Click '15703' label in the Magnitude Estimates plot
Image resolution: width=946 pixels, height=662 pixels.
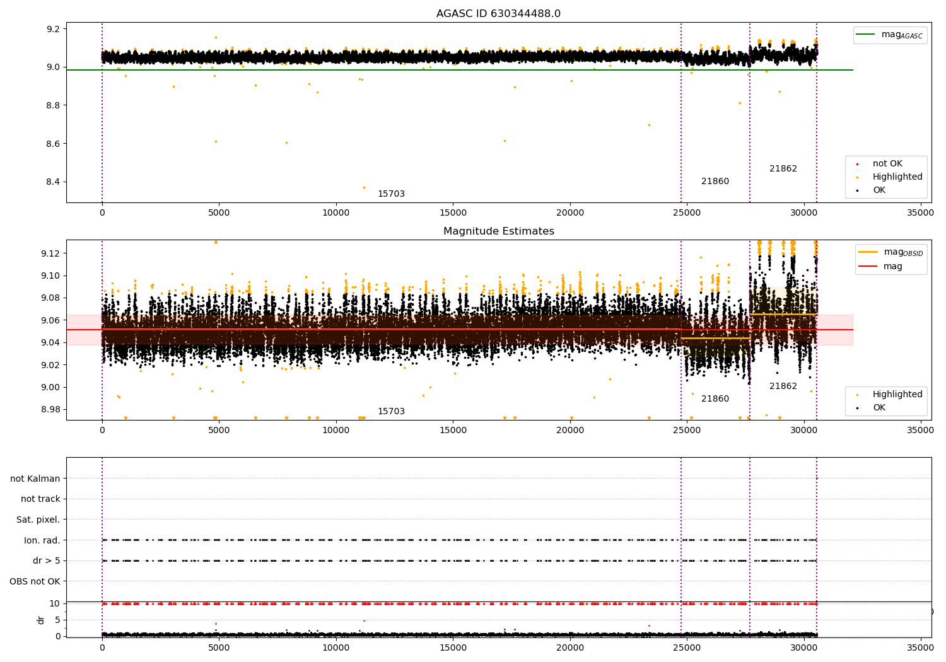click(391, 412)
